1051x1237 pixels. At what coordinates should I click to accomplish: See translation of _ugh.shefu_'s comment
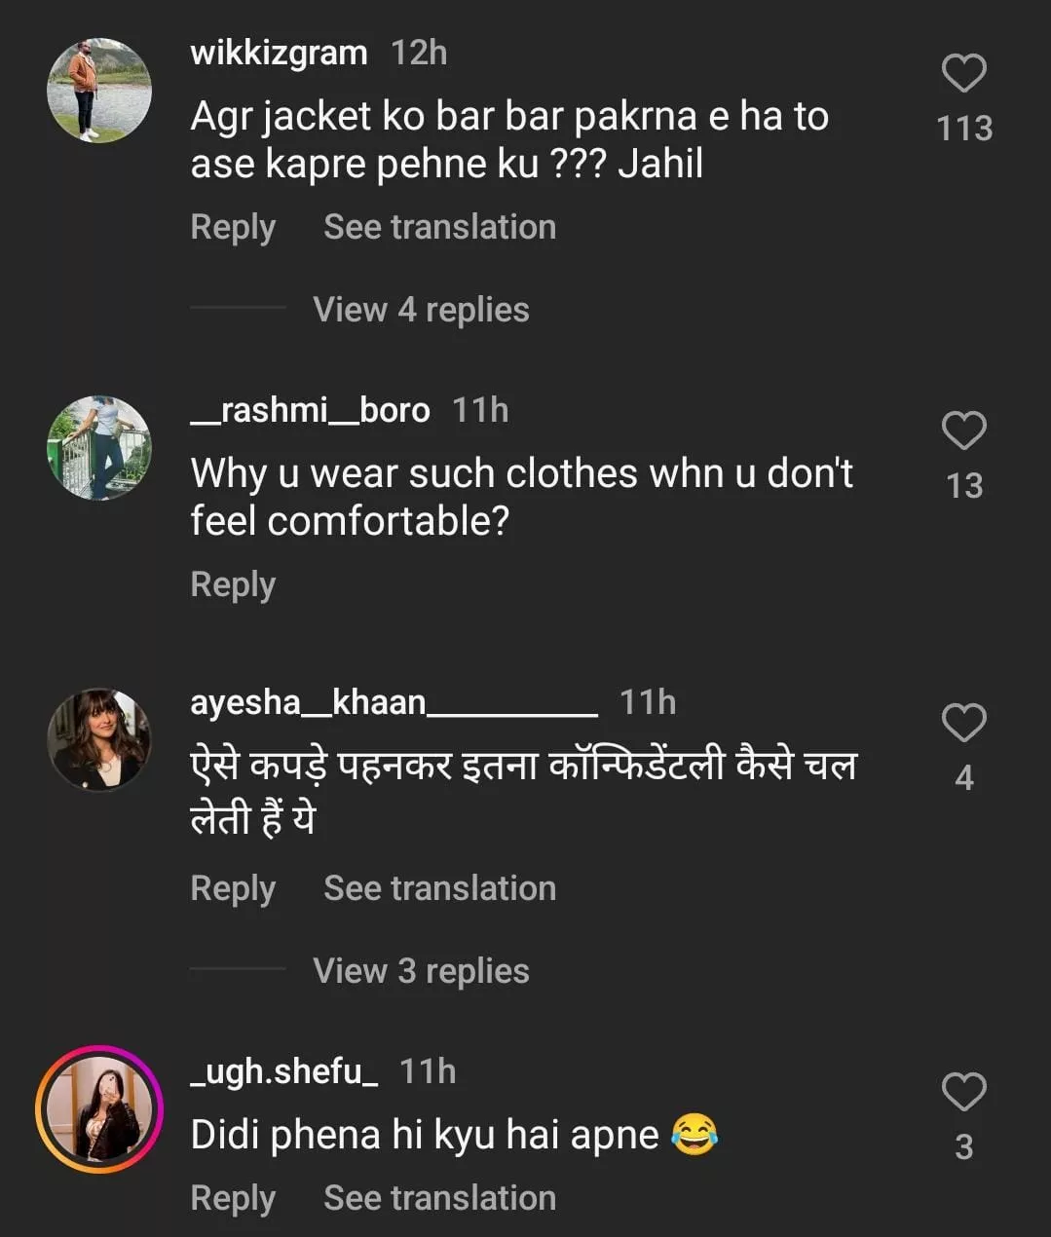point(439,1198)
